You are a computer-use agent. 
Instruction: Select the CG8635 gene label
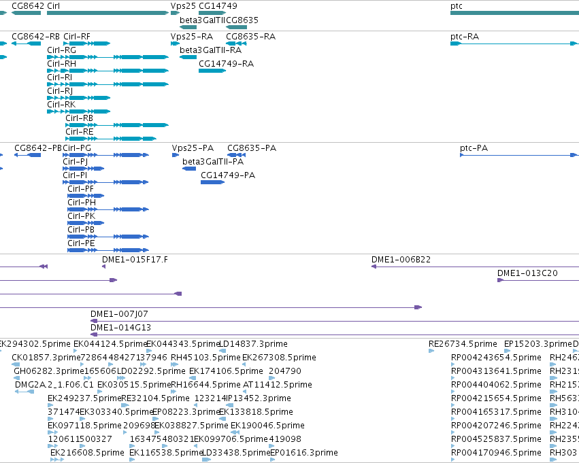click(x=242, y=20)
